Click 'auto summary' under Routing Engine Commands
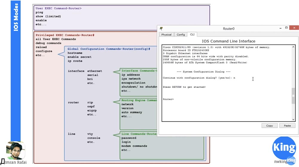 click(x=132, y=112)
